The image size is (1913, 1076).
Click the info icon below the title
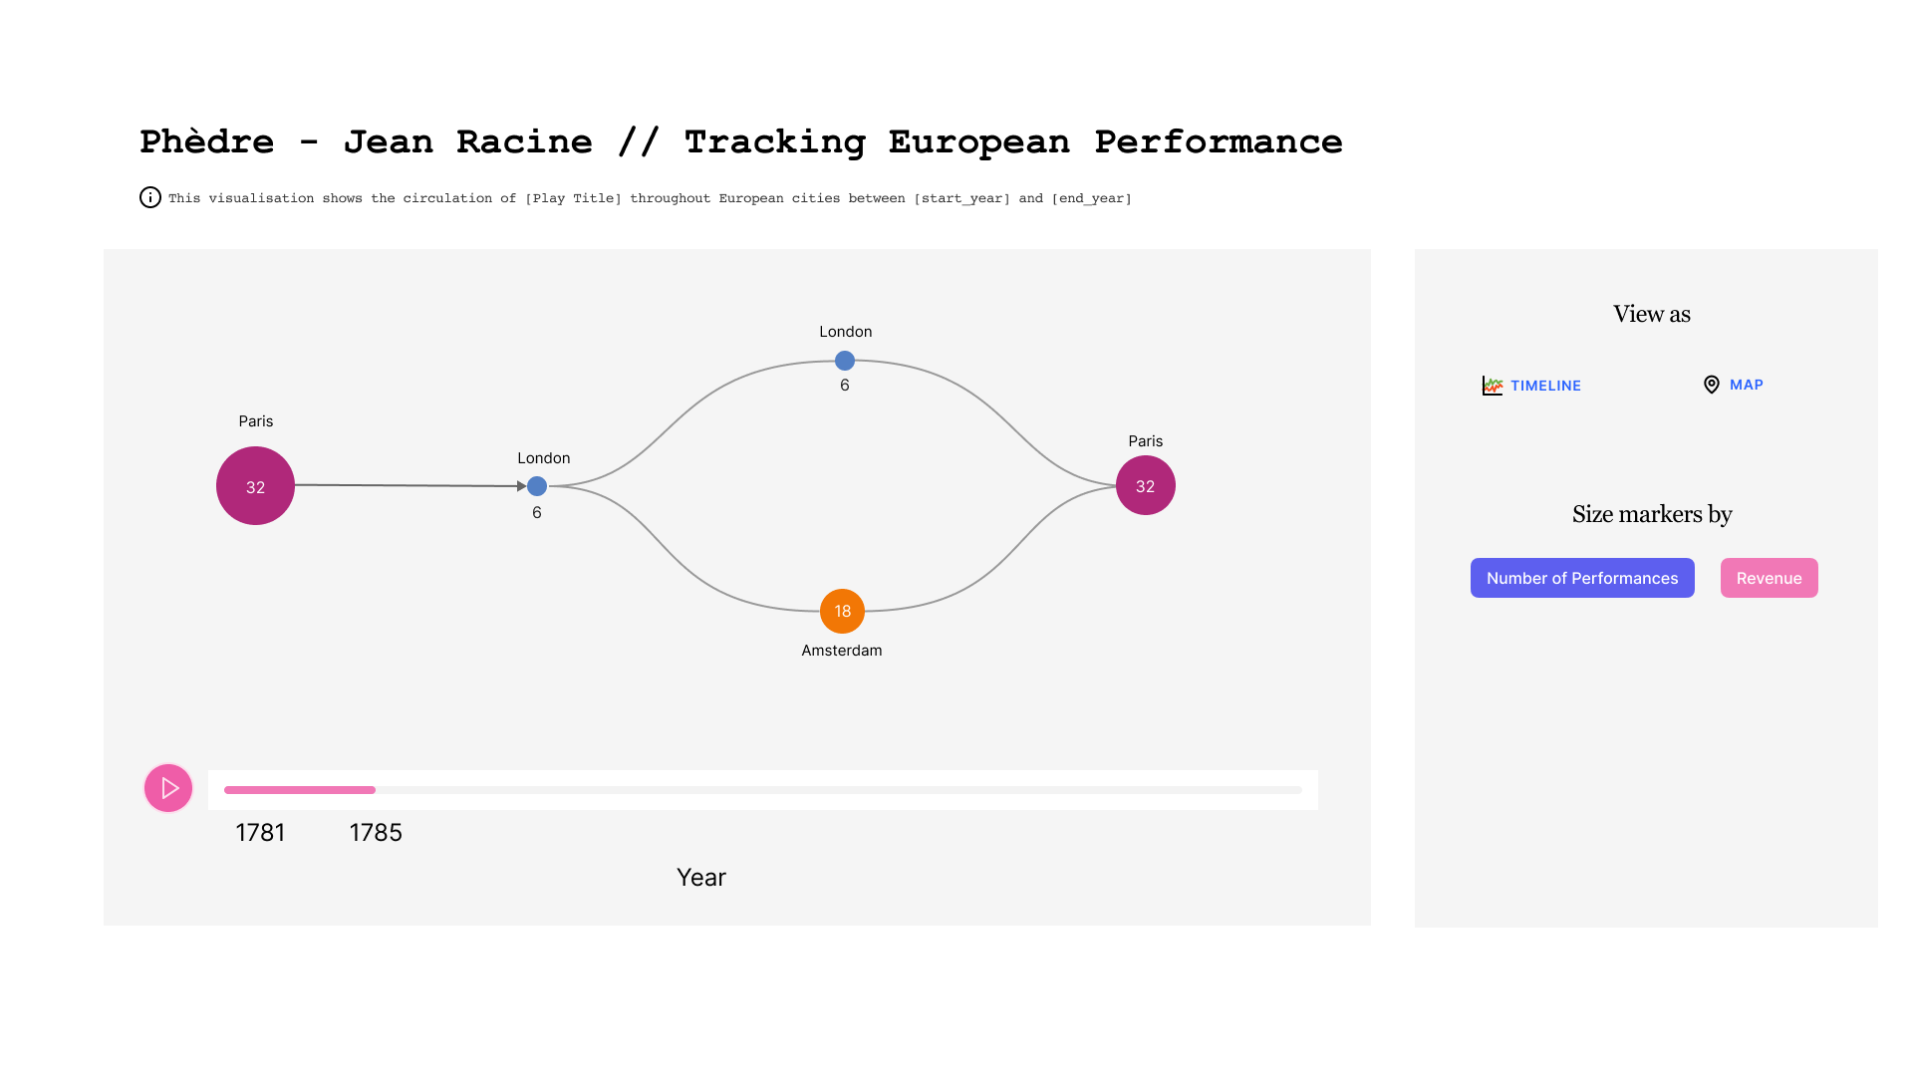click(150, 197)
